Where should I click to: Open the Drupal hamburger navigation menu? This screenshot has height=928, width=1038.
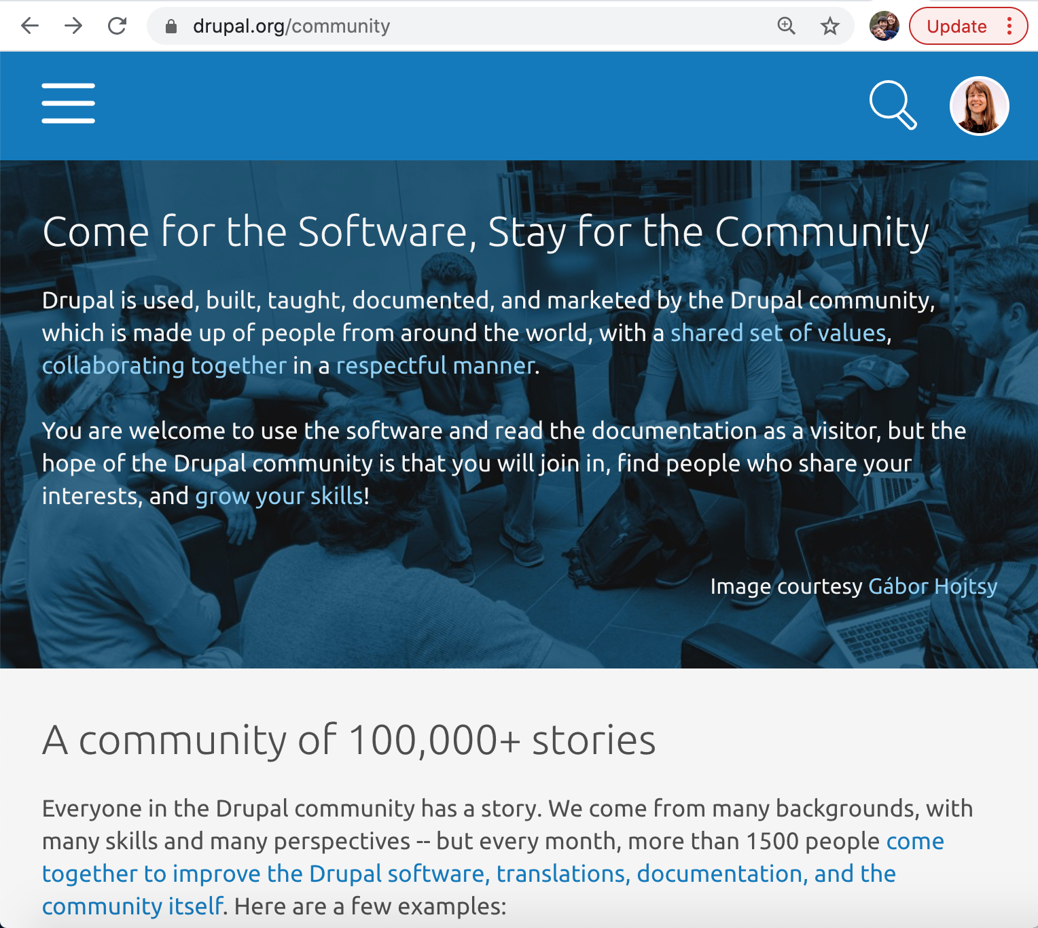point(68,103)
